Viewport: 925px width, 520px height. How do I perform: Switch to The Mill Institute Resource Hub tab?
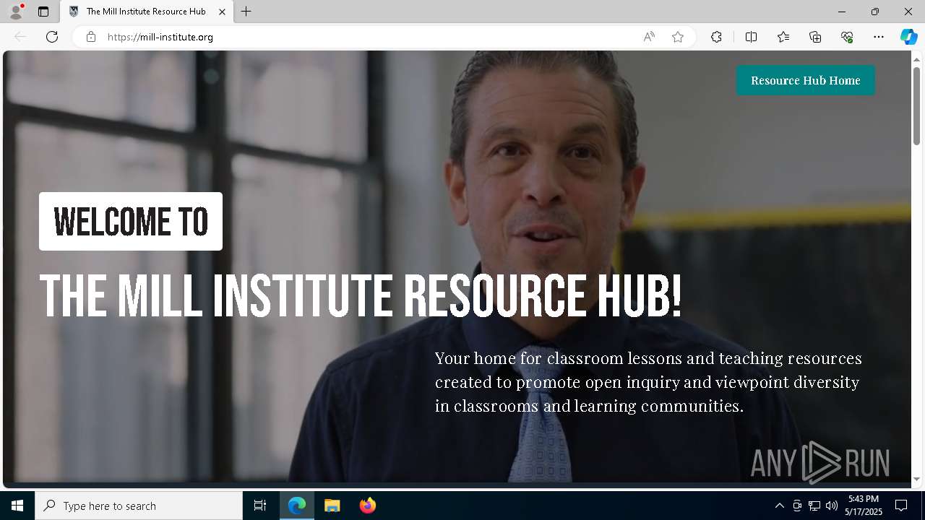click(x=146, y=12)
